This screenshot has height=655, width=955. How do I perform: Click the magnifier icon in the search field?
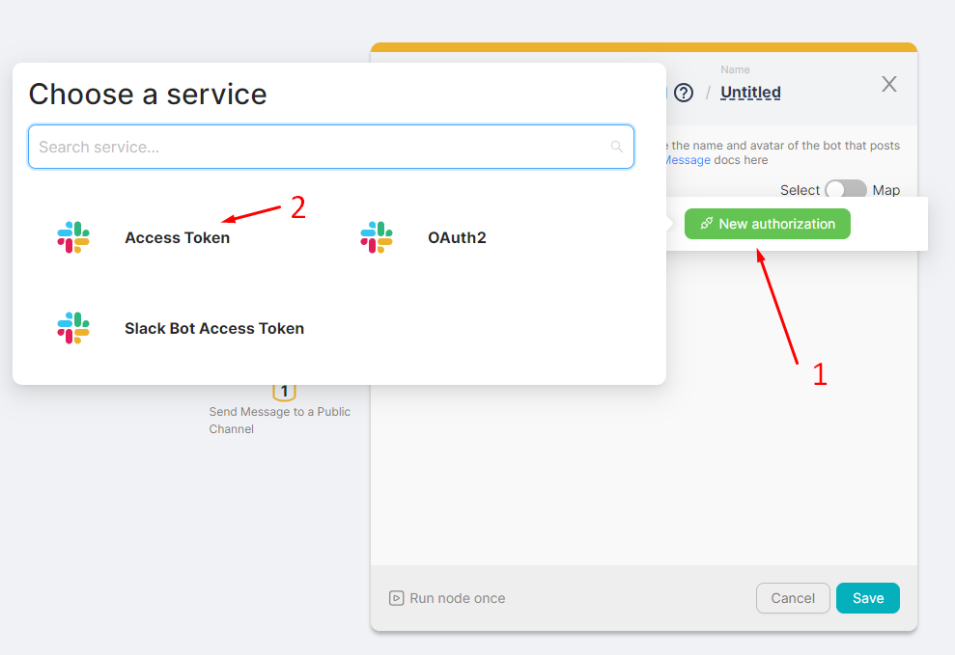[x=617, y=146]
